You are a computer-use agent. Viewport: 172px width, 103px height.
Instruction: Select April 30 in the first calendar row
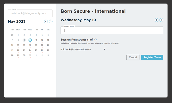(x=12, y=35)
